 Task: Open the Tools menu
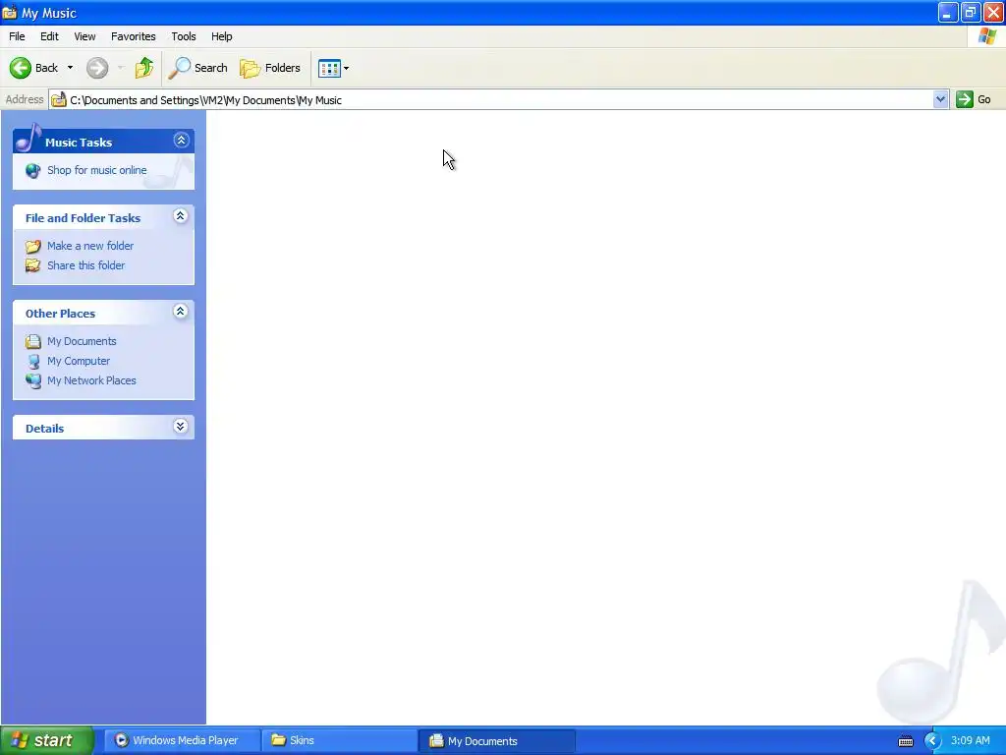click(184, 36)
